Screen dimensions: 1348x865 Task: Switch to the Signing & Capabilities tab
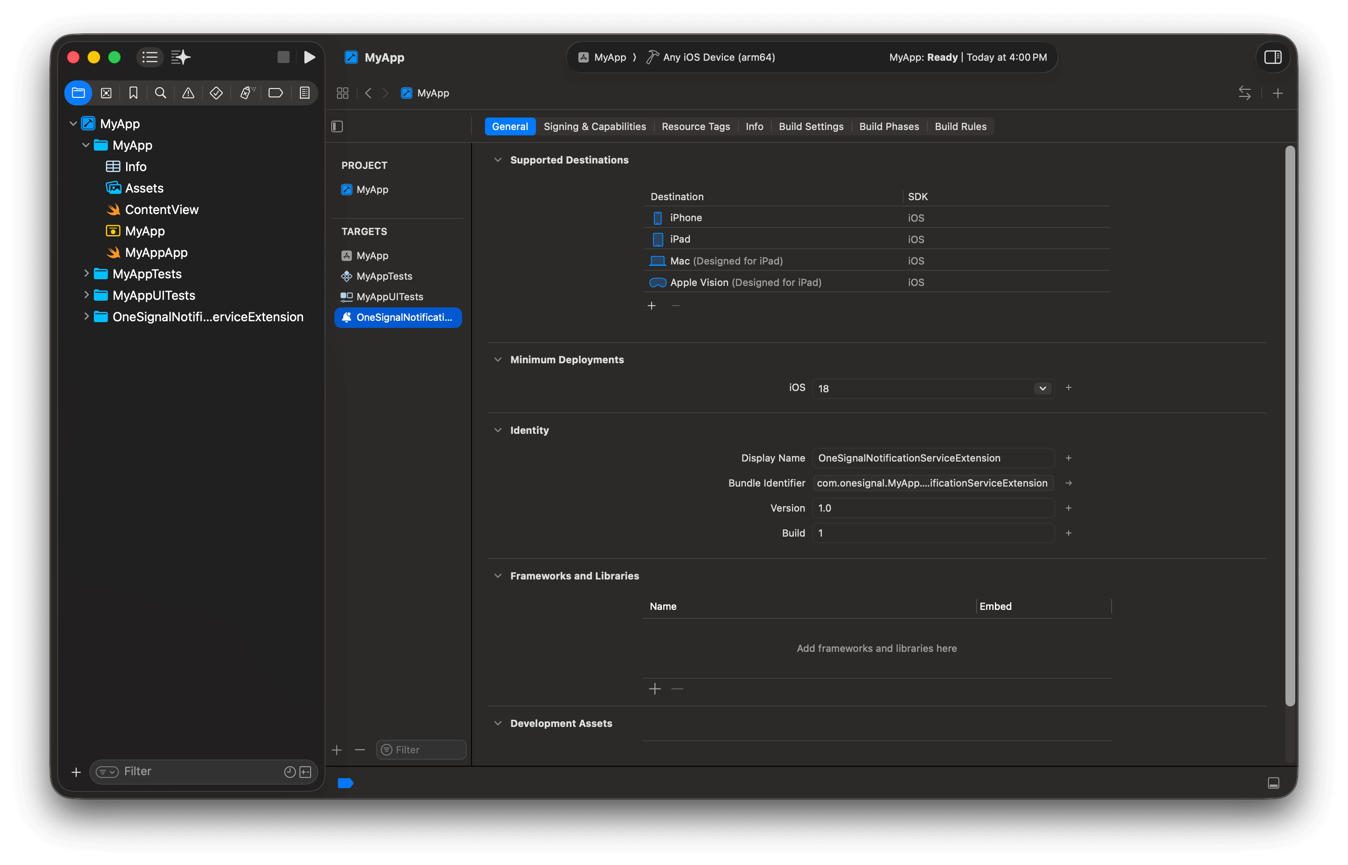pos(594,126)
